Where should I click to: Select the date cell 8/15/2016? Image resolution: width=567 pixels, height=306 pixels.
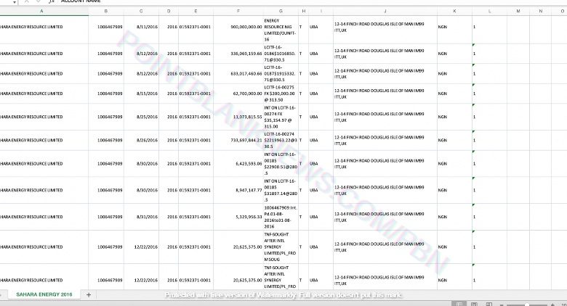tap(142, 94)
